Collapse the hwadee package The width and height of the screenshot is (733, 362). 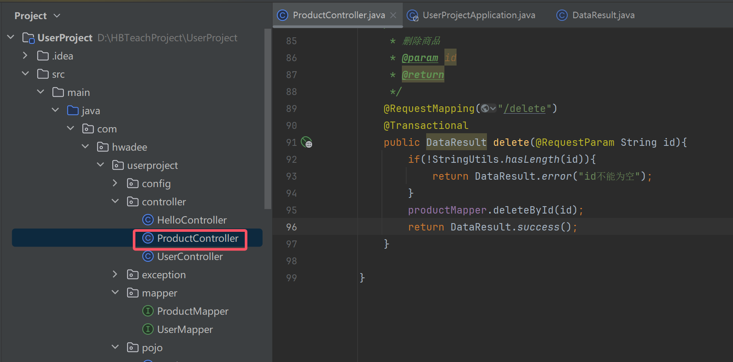85,147
